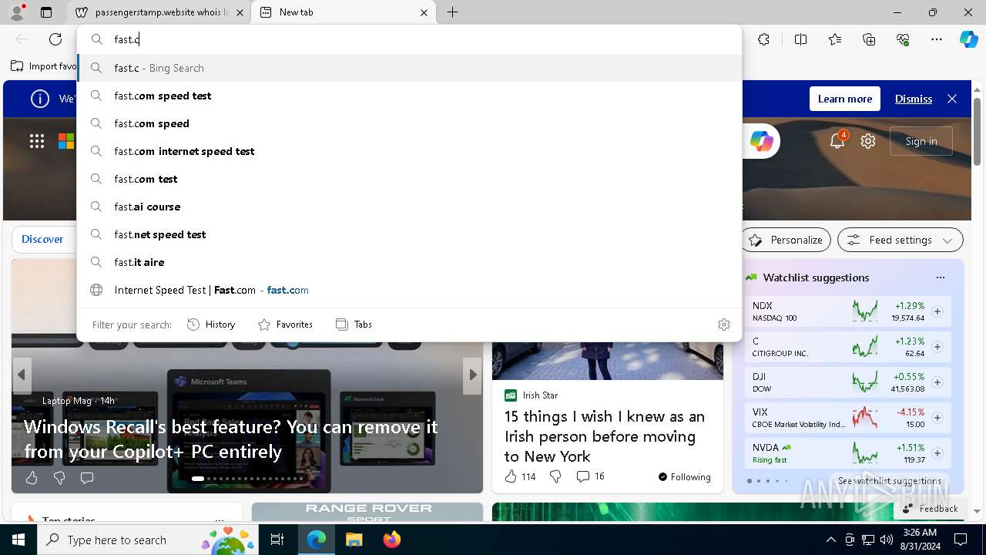
Task: Open the Extensions puzzle icon
Action: click(x=763, y=39)
